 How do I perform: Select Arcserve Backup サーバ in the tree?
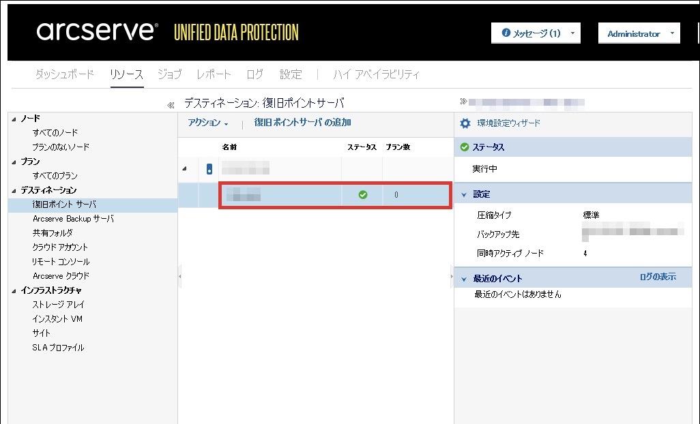tap(73, 219)
